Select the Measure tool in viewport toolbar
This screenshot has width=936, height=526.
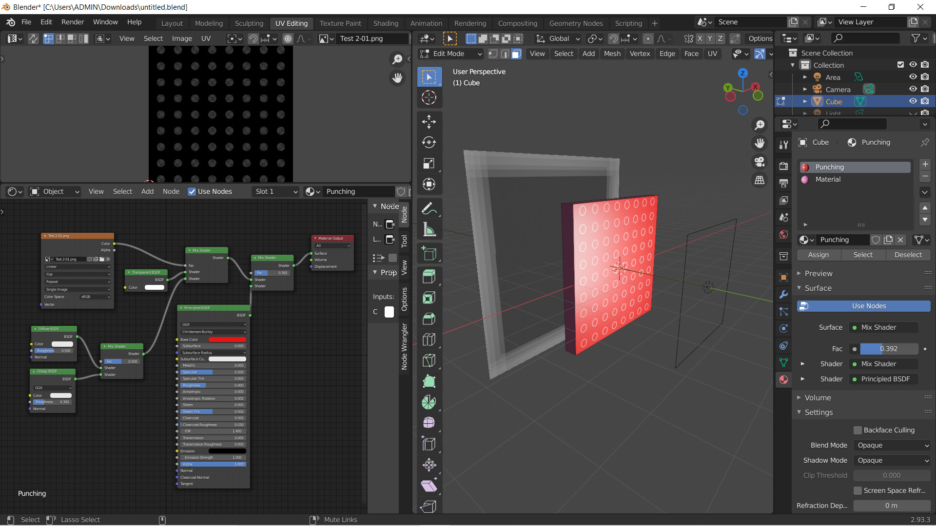(429, 229)
